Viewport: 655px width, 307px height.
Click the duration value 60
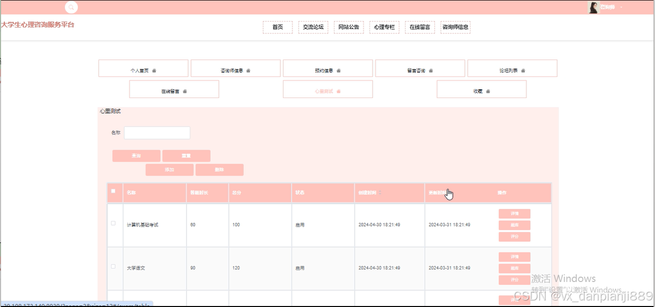click(x=193, y=225)
